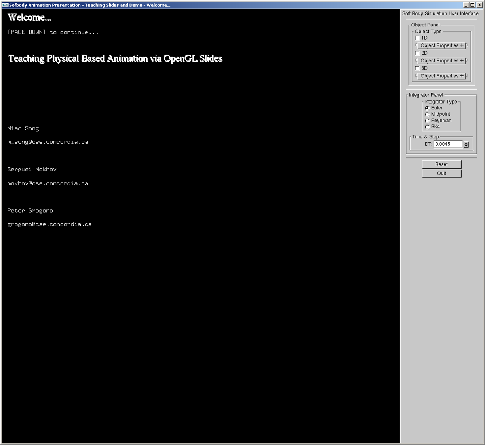
Task: Select the Feynman integrator radio button
Action: (427, 121)
